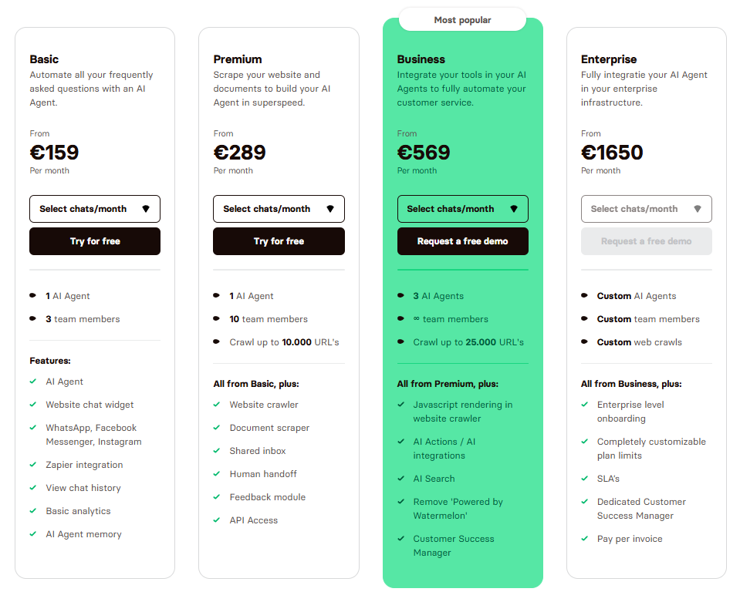This screenshot has height=602, width=740.
Task: Click Try for free under Basic plan
Action: coord(95,241)
